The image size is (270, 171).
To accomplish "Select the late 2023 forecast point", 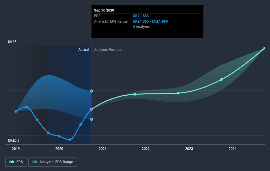I will [x=221, y=80].
